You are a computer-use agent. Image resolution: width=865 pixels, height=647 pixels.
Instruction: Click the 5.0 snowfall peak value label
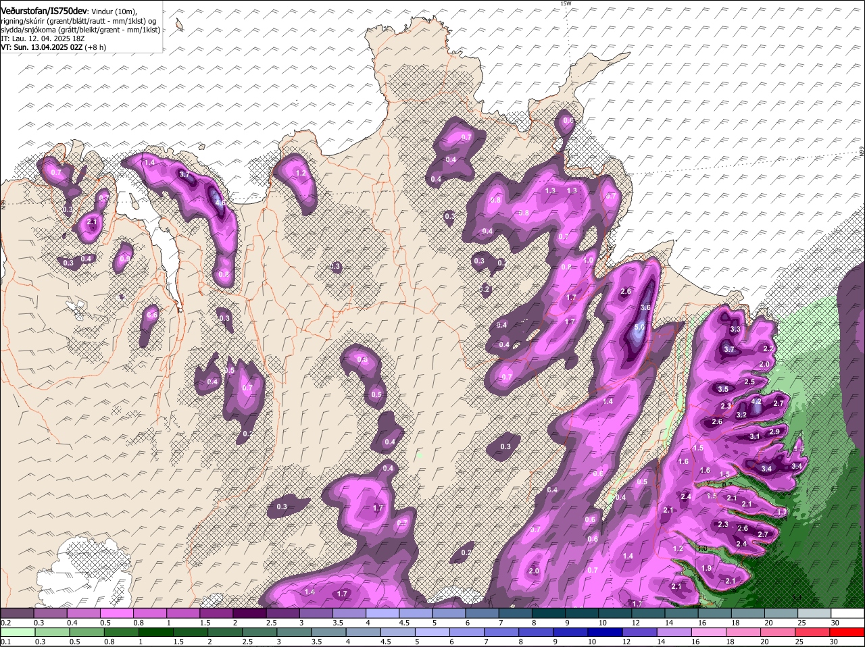(639, 327)
